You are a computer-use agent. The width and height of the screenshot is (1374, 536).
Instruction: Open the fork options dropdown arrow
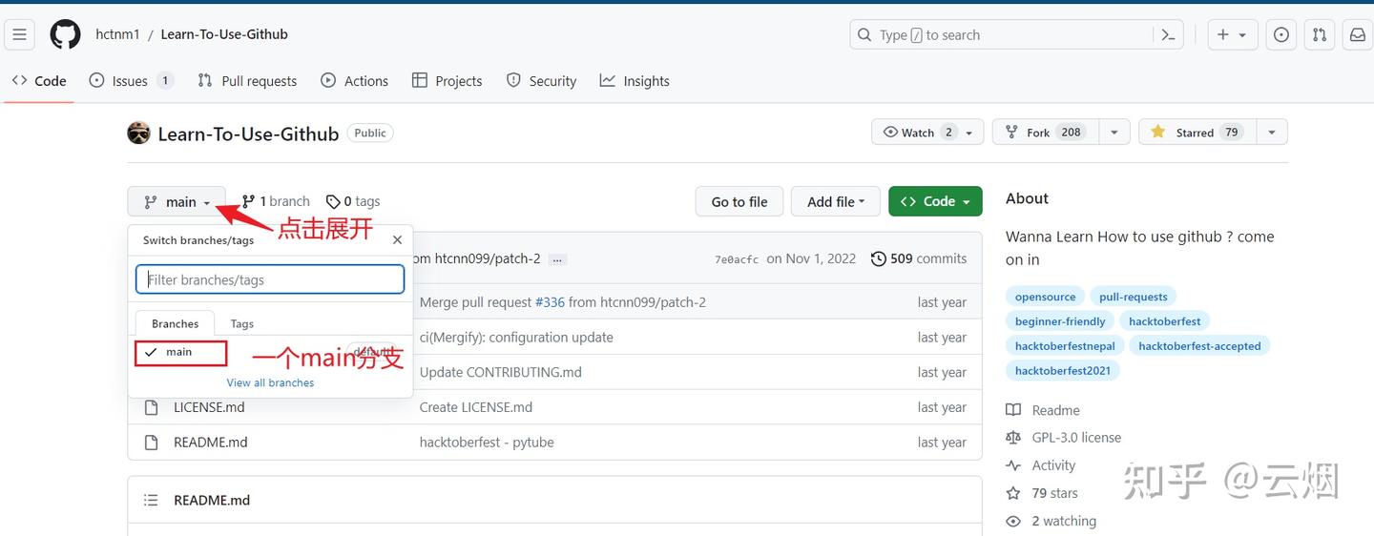pos(1114,133)
